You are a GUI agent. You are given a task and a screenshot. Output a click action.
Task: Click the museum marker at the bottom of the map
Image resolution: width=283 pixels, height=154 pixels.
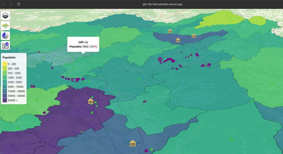[133, 143]
